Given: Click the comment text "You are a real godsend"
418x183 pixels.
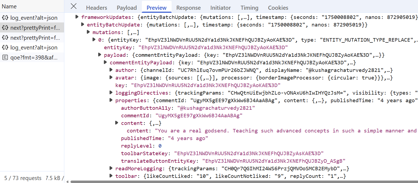Looking at the screenshot, I should tap(193, 131).
